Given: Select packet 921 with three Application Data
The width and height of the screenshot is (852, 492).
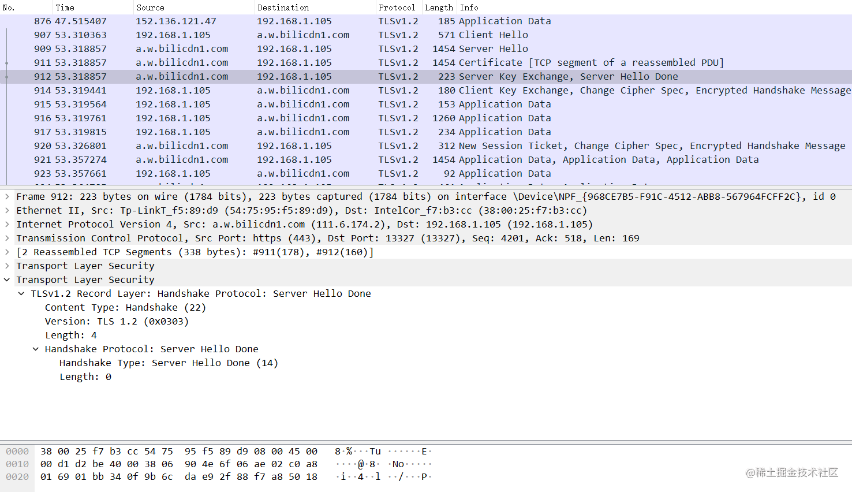Looking at the screenshot, I should point(426,160).
